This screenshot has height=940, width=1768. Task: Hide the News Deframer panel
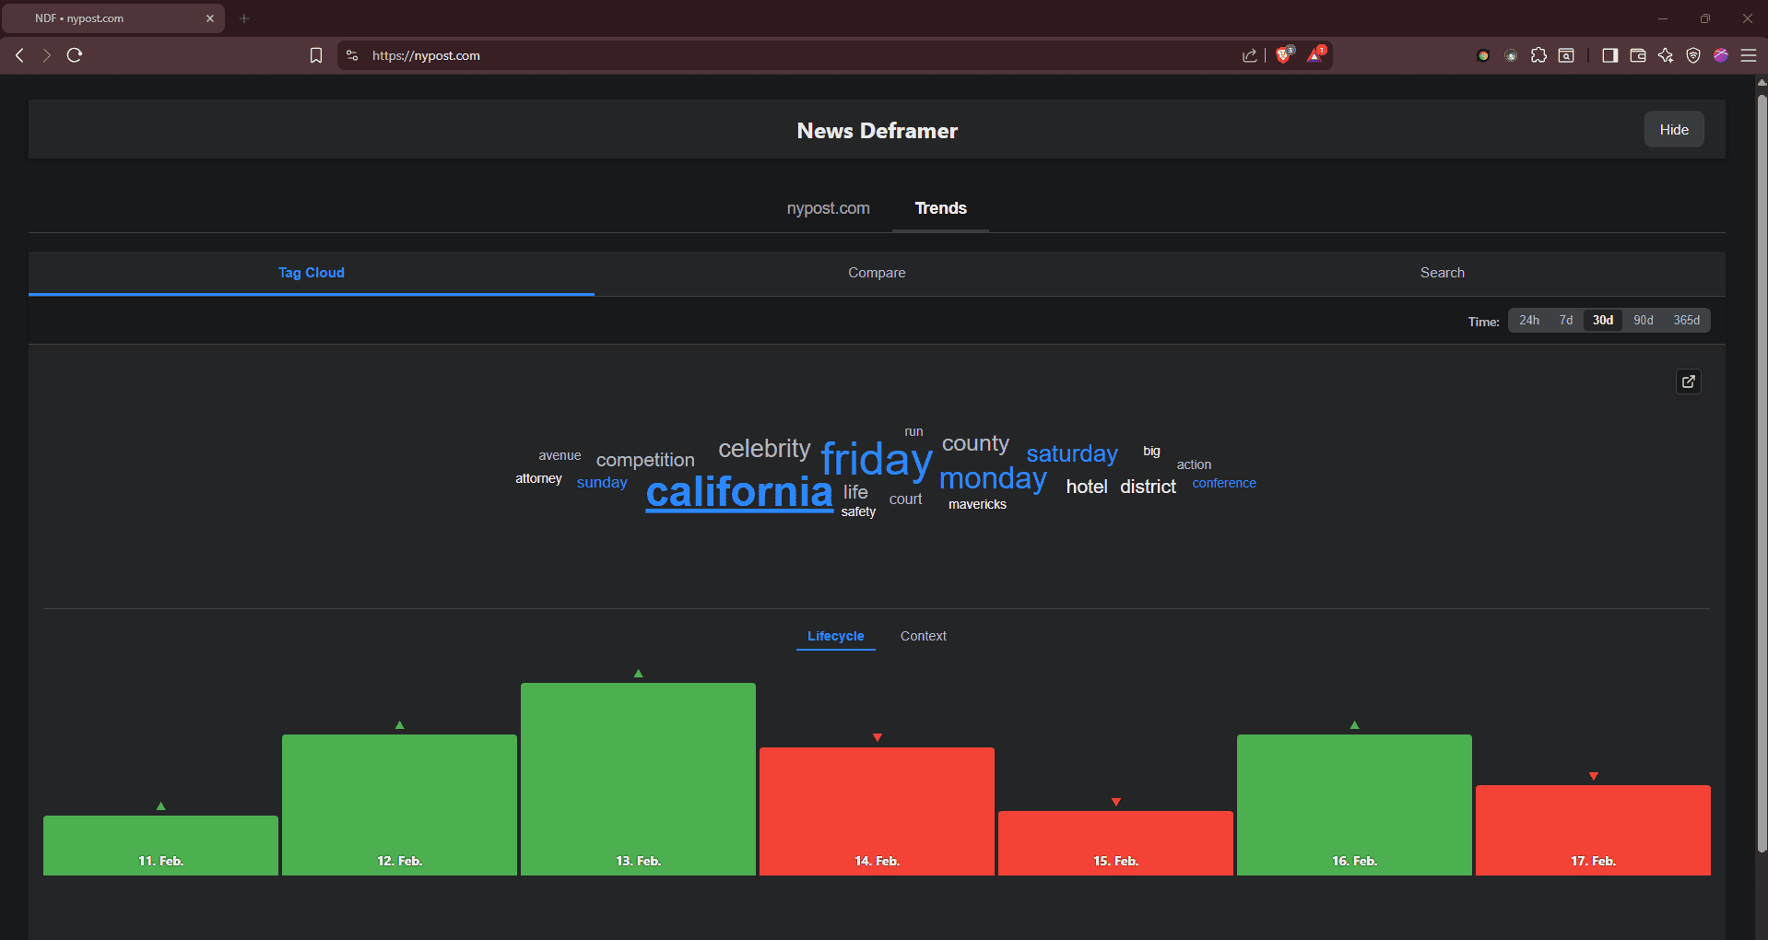click(x=1673, y=130)
